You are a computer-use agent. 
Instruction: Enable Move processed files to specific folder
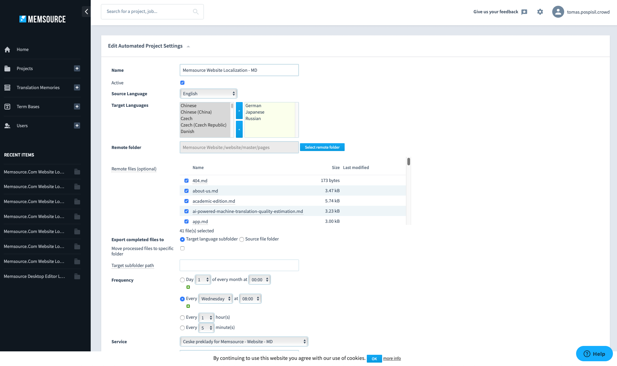click(x=182, y=248)
